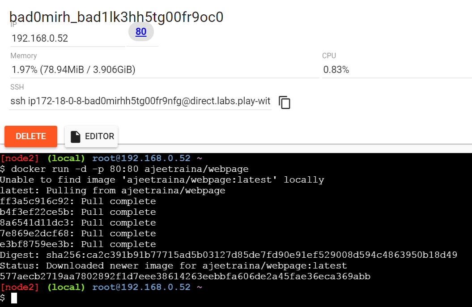Click the top red [node2] prompt label
472x307 pixels.
pos(20,158)
